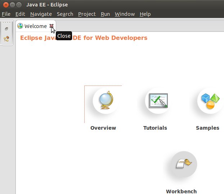This screenshot has width=224, height=194.
Task: Go to Workbench arrow icon
Action: (x=184, y=164)
